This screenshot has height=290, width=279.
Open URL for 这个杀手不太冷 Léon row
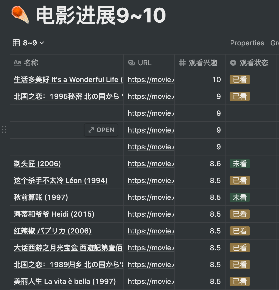[151, 180]
